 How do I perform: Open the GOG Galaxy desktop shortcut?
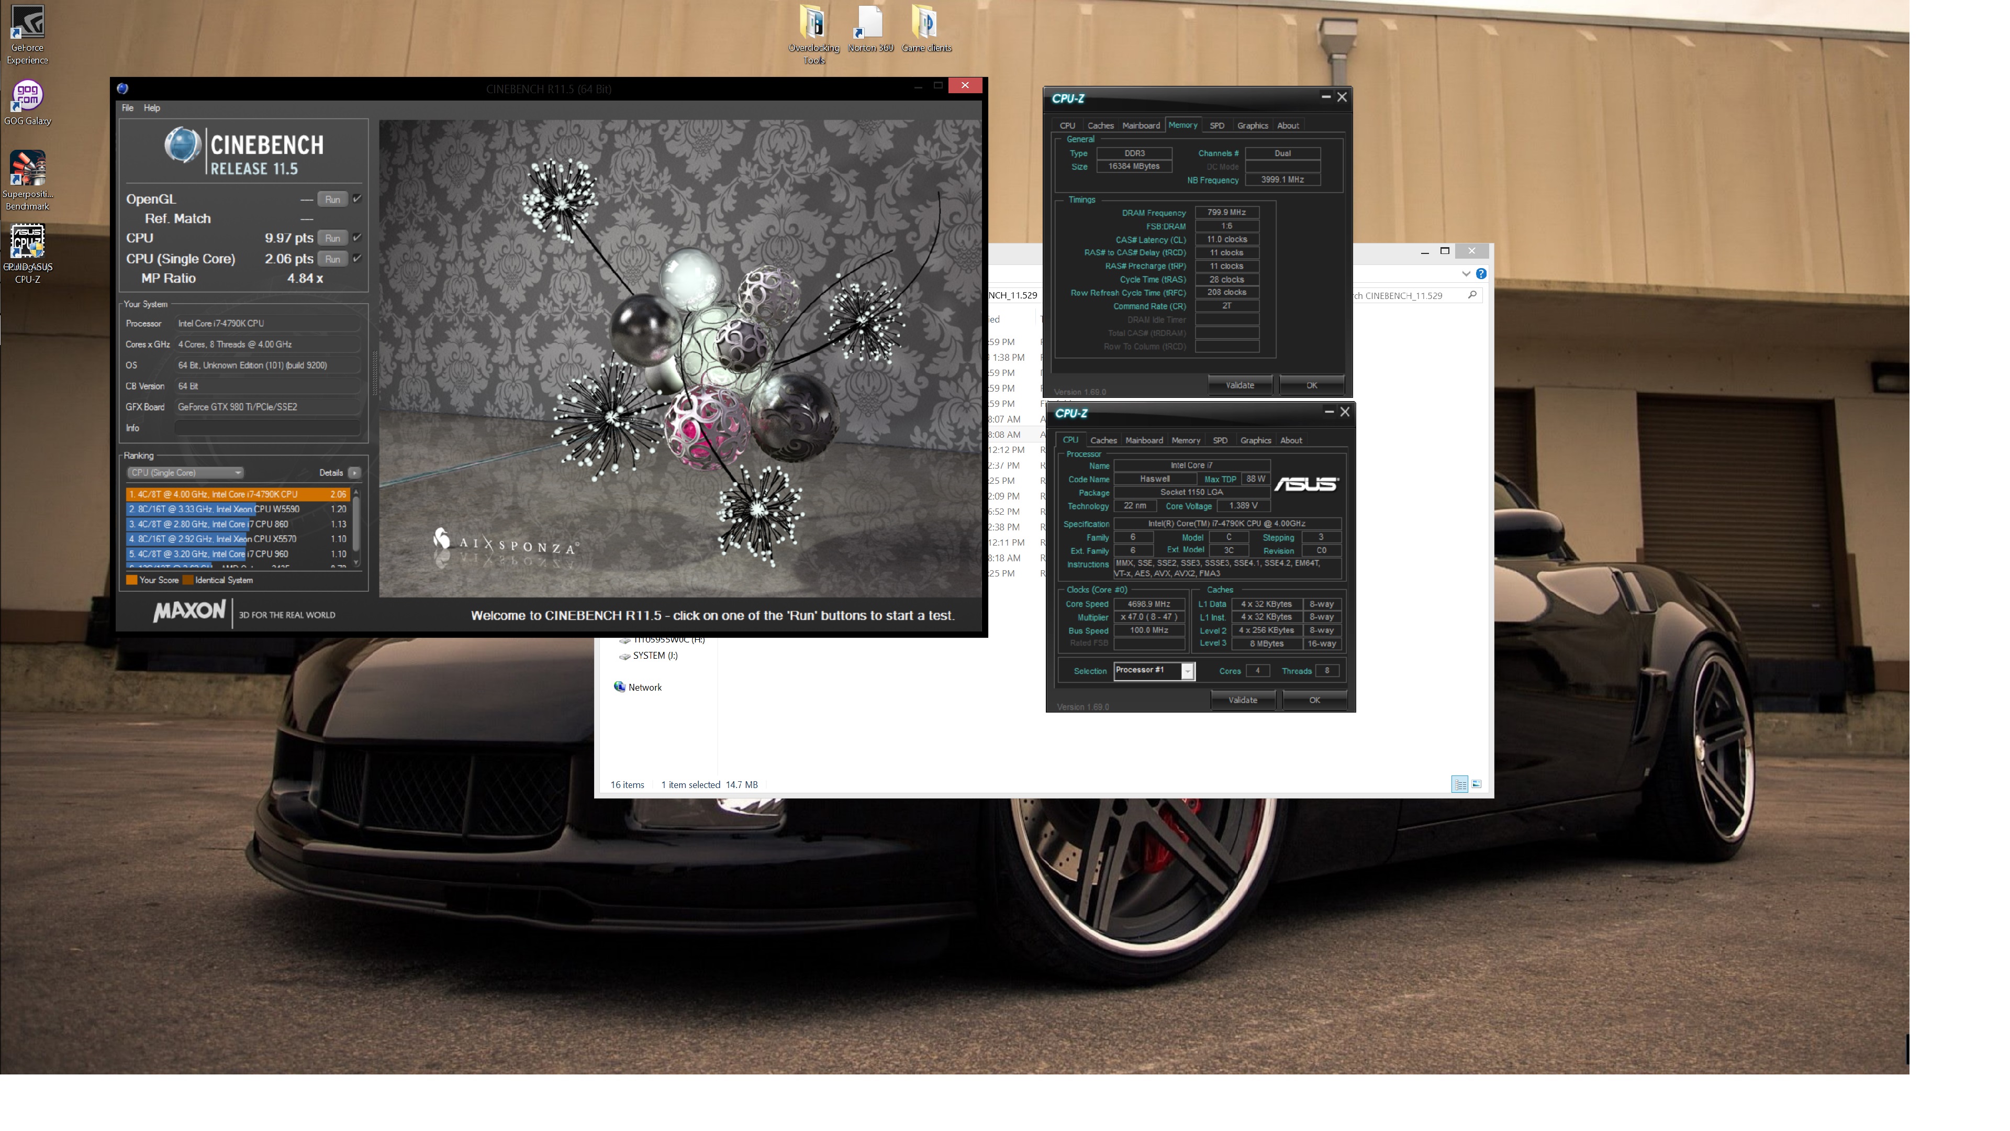tap(27, 102)
